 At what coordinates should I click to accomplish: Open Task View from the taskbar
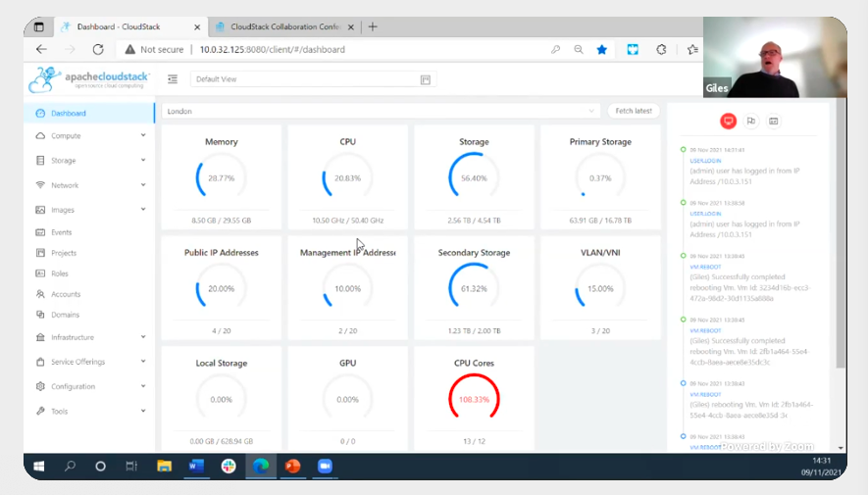click(x=131, y=467)
